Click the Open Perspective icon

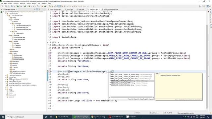tap(204, 6)
